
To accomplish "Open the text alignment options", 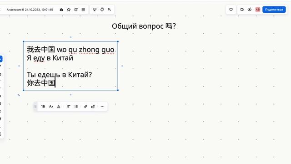I will pos(69,106).
